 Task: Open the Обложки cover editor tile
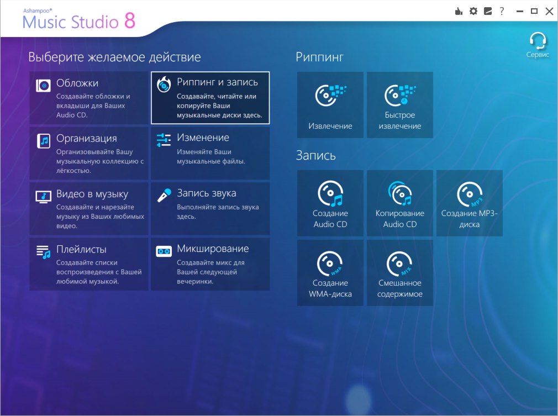88,98
